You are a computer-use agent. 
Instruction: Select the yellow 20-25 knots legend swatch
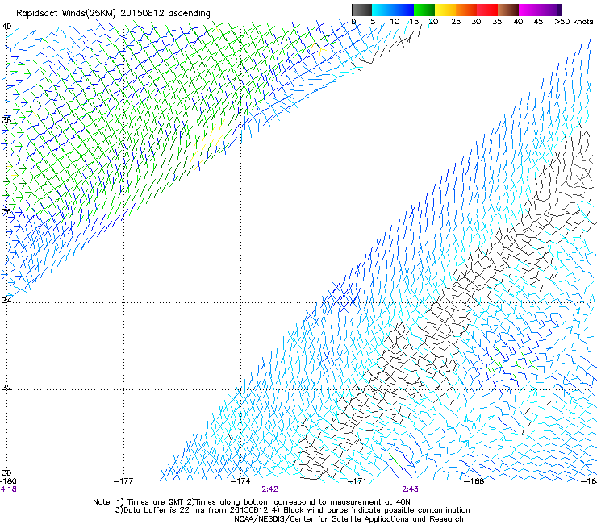(x=445, y=10)
